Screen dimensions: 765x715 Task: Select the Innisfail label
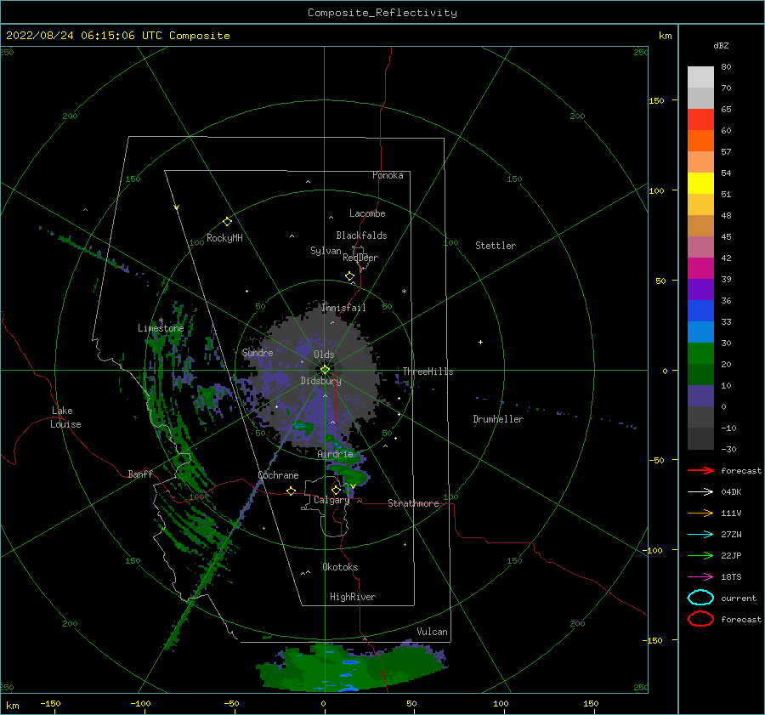point(343,308)
